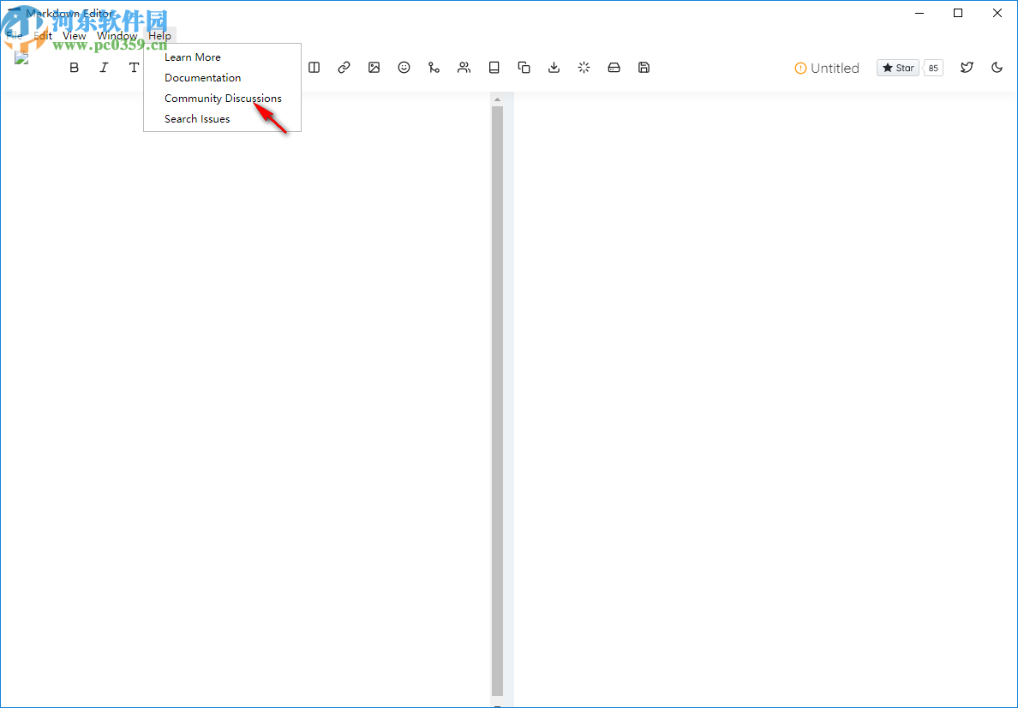The width and height of the screenshot is (1018, 708).
Task: Toggle the split editor view
Action: coord(314,67)
